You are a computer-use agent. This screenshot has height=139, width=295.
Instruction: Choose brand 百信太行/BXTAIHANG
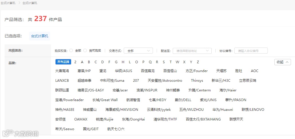point(203,119)
